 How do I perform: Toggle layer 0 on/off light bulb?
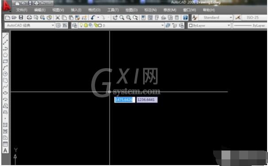click(81, 25)
